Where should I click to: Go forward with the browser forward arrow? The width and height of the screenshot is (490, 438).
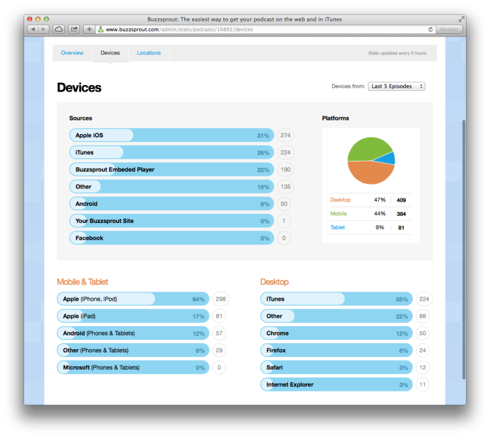click(x=43, y=29)
